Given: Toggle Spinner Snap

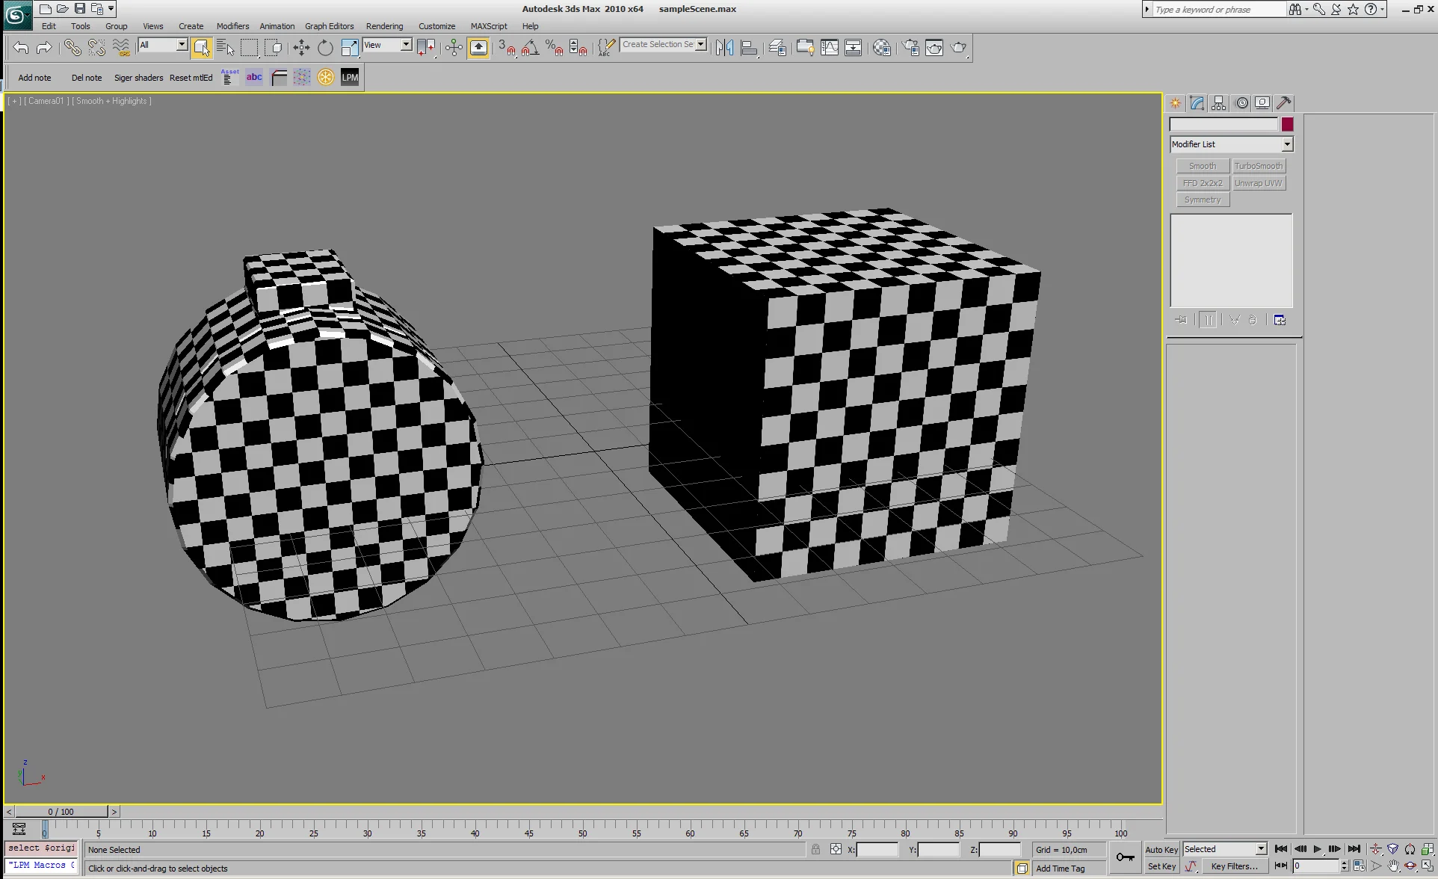Looking at the screenshot, I should point(578,48).
